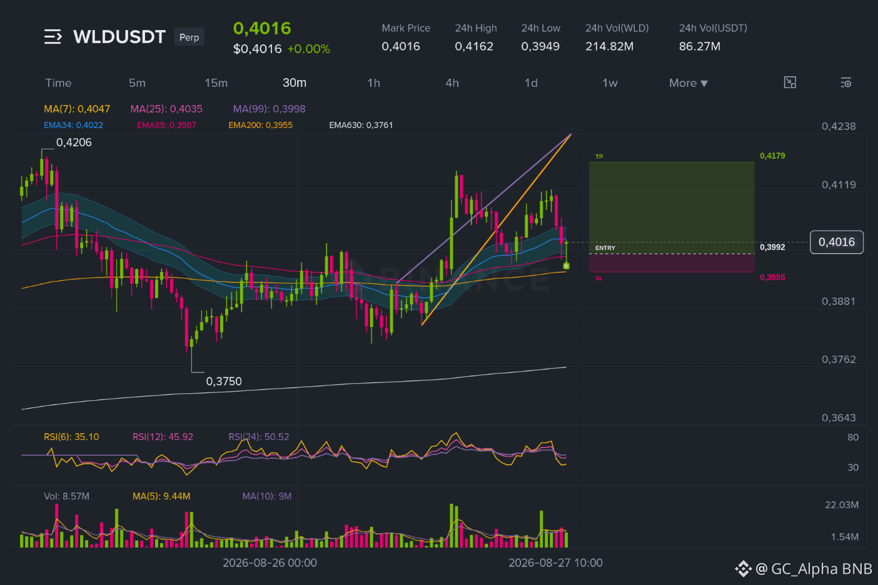Click the 24h Low value 0,3949
The width and height of the screenshot is (878, 585).
[x=540, y=46]
